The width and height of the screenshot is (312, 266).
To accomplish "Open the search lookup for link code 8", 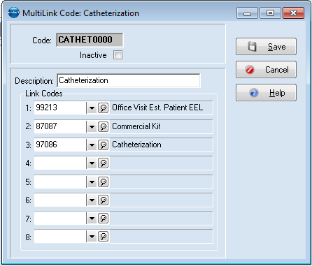I will [x=104, y=237].
